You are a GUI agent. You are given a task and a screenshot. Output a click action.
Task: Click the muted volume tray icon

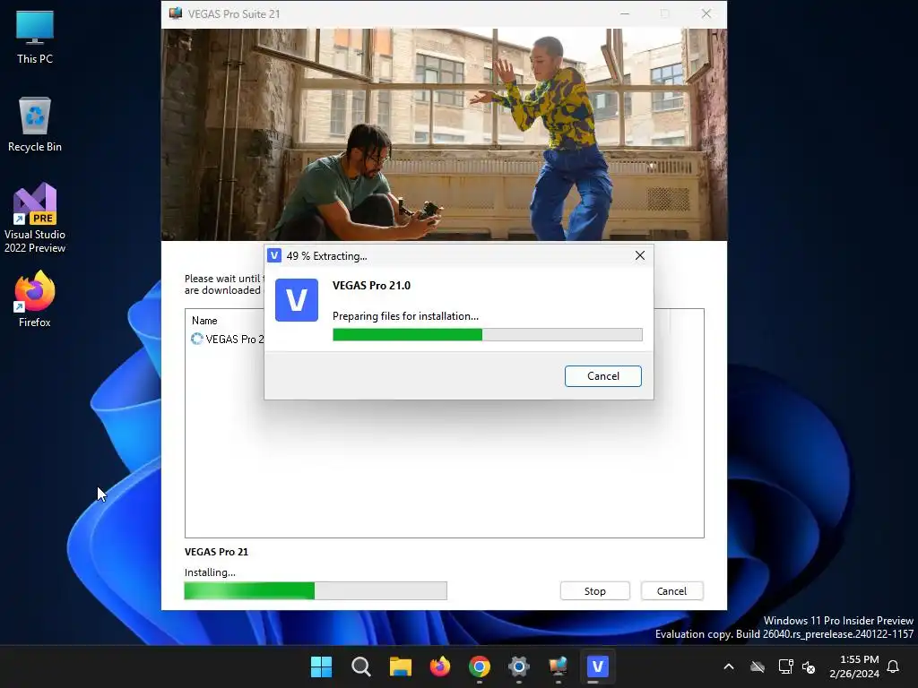[809, 666]
